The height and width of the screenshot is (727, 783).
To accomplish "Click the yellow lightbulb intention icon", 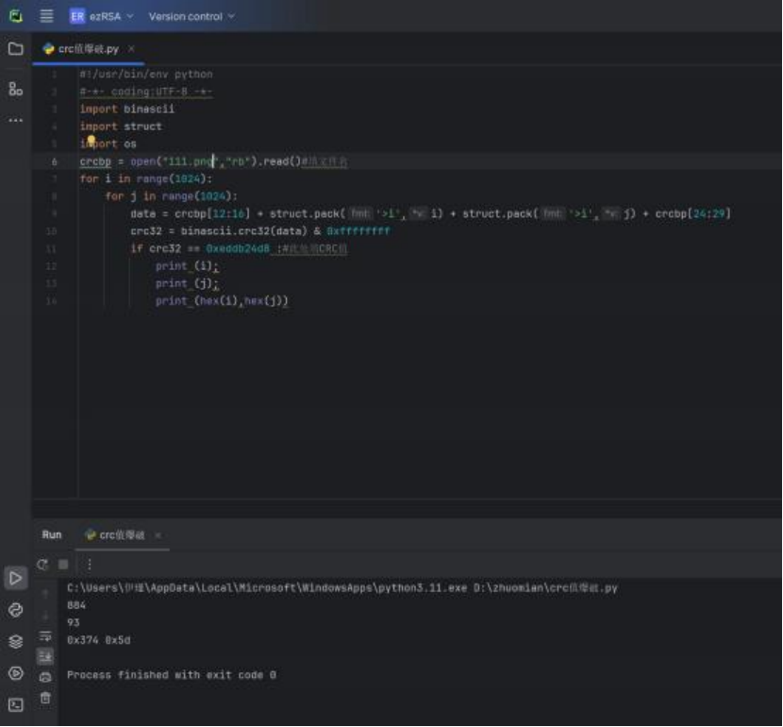I will [x=91, y=140].
